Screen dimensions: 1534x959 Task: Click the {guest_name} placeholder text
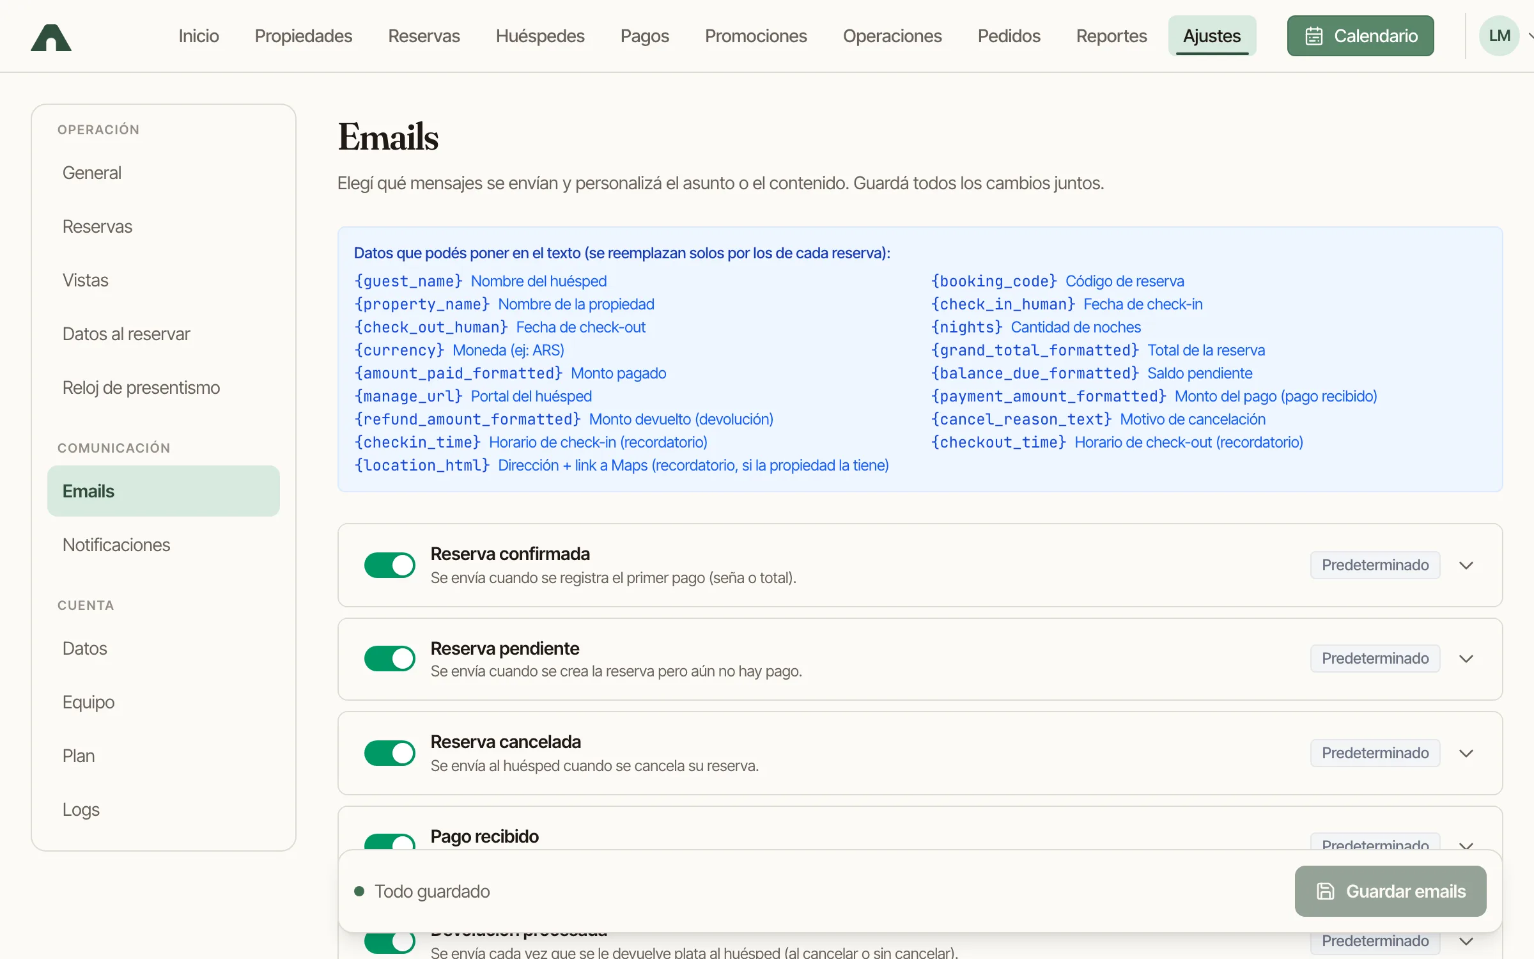point(408,281)
